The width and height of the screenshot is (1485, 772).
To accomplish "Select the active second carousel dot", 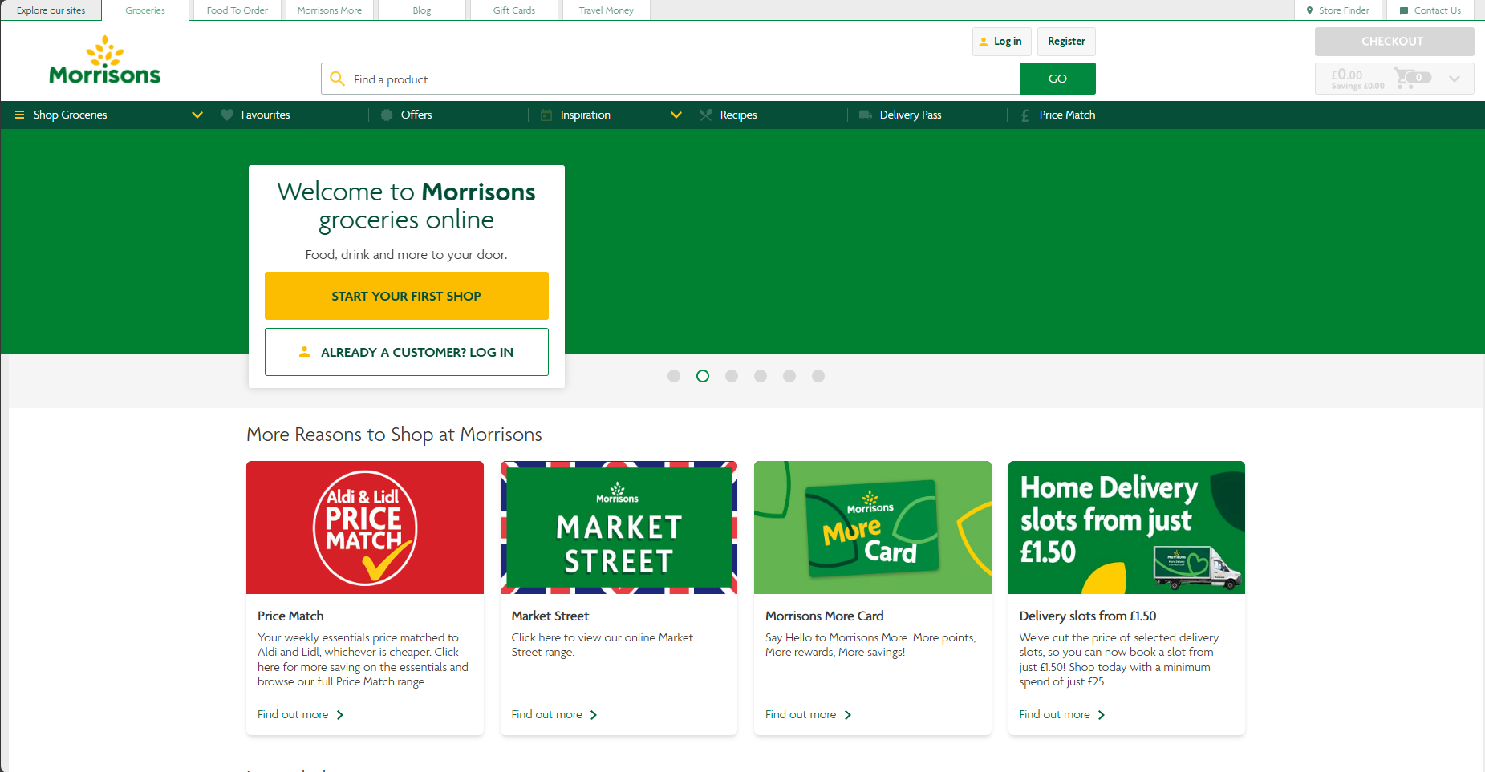I will [x=703, y=376].
